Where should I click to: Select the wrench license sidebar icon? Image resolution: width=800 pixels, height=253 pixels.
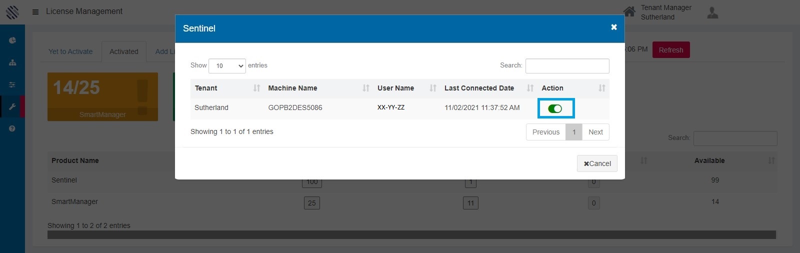point(12,106)
